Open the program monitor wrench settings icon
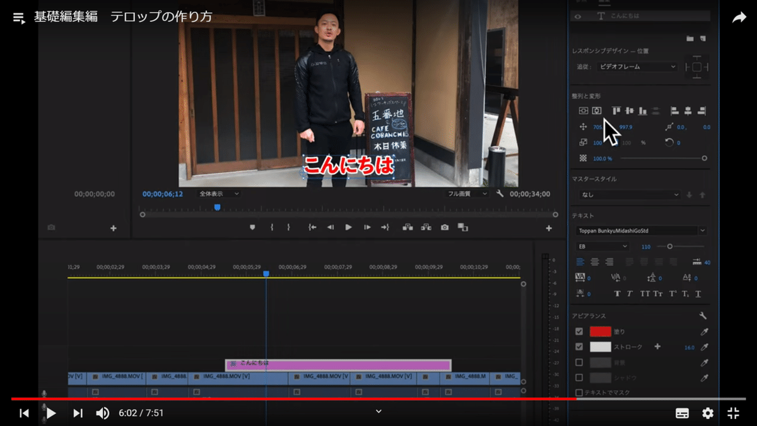The height and width of the screenshot is (426, 757). coord(500,194)
